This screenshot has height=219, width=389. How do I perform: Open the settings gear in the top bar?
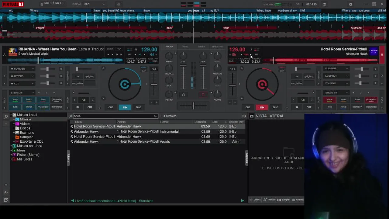click(351, 4)
